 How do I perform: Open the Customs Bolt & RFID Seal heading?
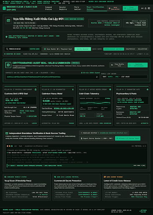pos(16,94)
